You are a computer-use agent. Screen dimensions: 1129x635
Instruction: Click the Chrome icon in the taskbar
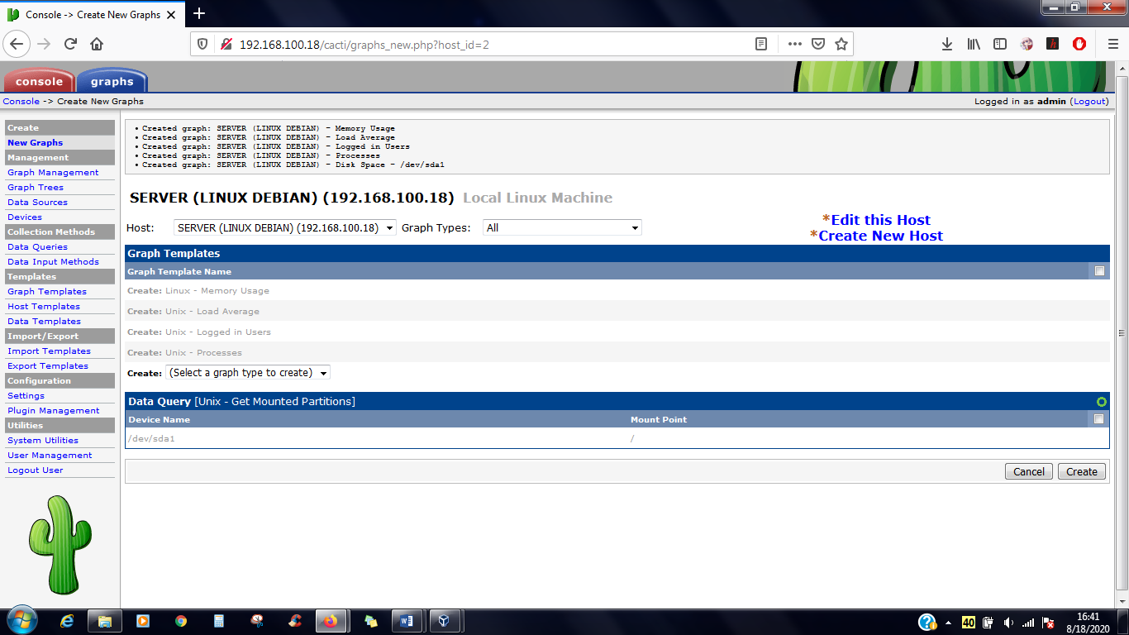point(181,621)
